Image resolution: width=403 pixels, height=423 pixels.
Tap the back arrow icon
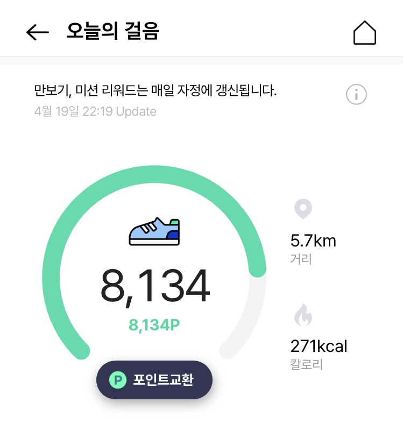coord(37,32)
